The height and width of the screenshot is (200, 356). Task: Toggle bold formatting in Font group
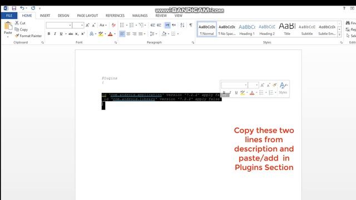pyautogui.click(x=49, y=34)
